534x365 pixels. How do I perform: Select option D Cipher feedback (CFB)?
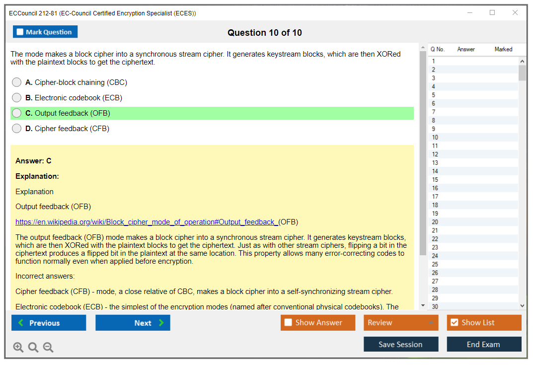click(17, 129)
